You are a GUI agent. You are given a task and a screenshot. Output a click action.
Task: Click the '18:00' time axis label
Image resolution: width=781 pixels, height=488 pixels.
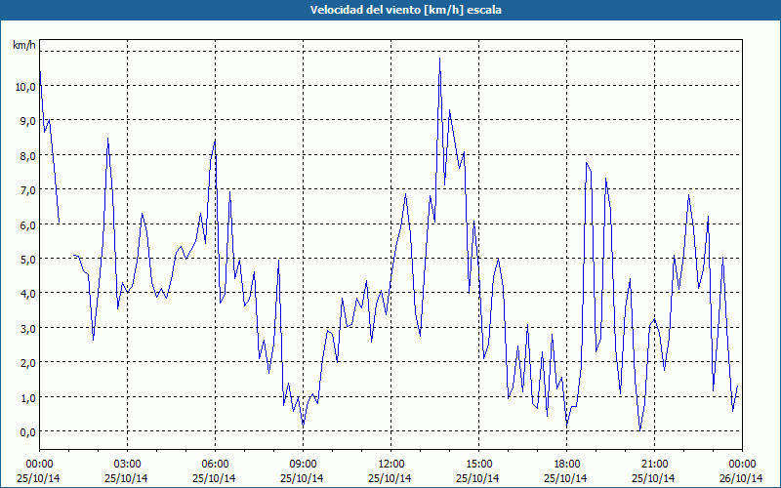[x=566, y=465]
